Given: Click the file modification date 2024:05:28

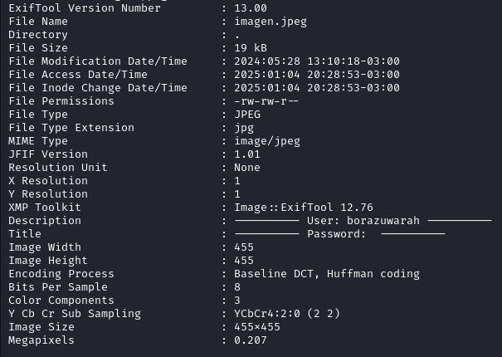Looking at the screenshot, I should (x=267, y=61).
